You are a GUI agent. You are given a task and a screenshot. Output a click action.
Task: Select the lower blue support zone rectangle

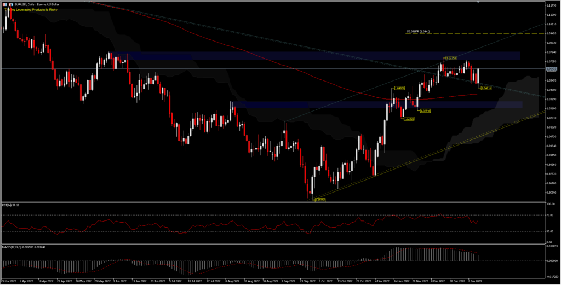tap(329, 104)
